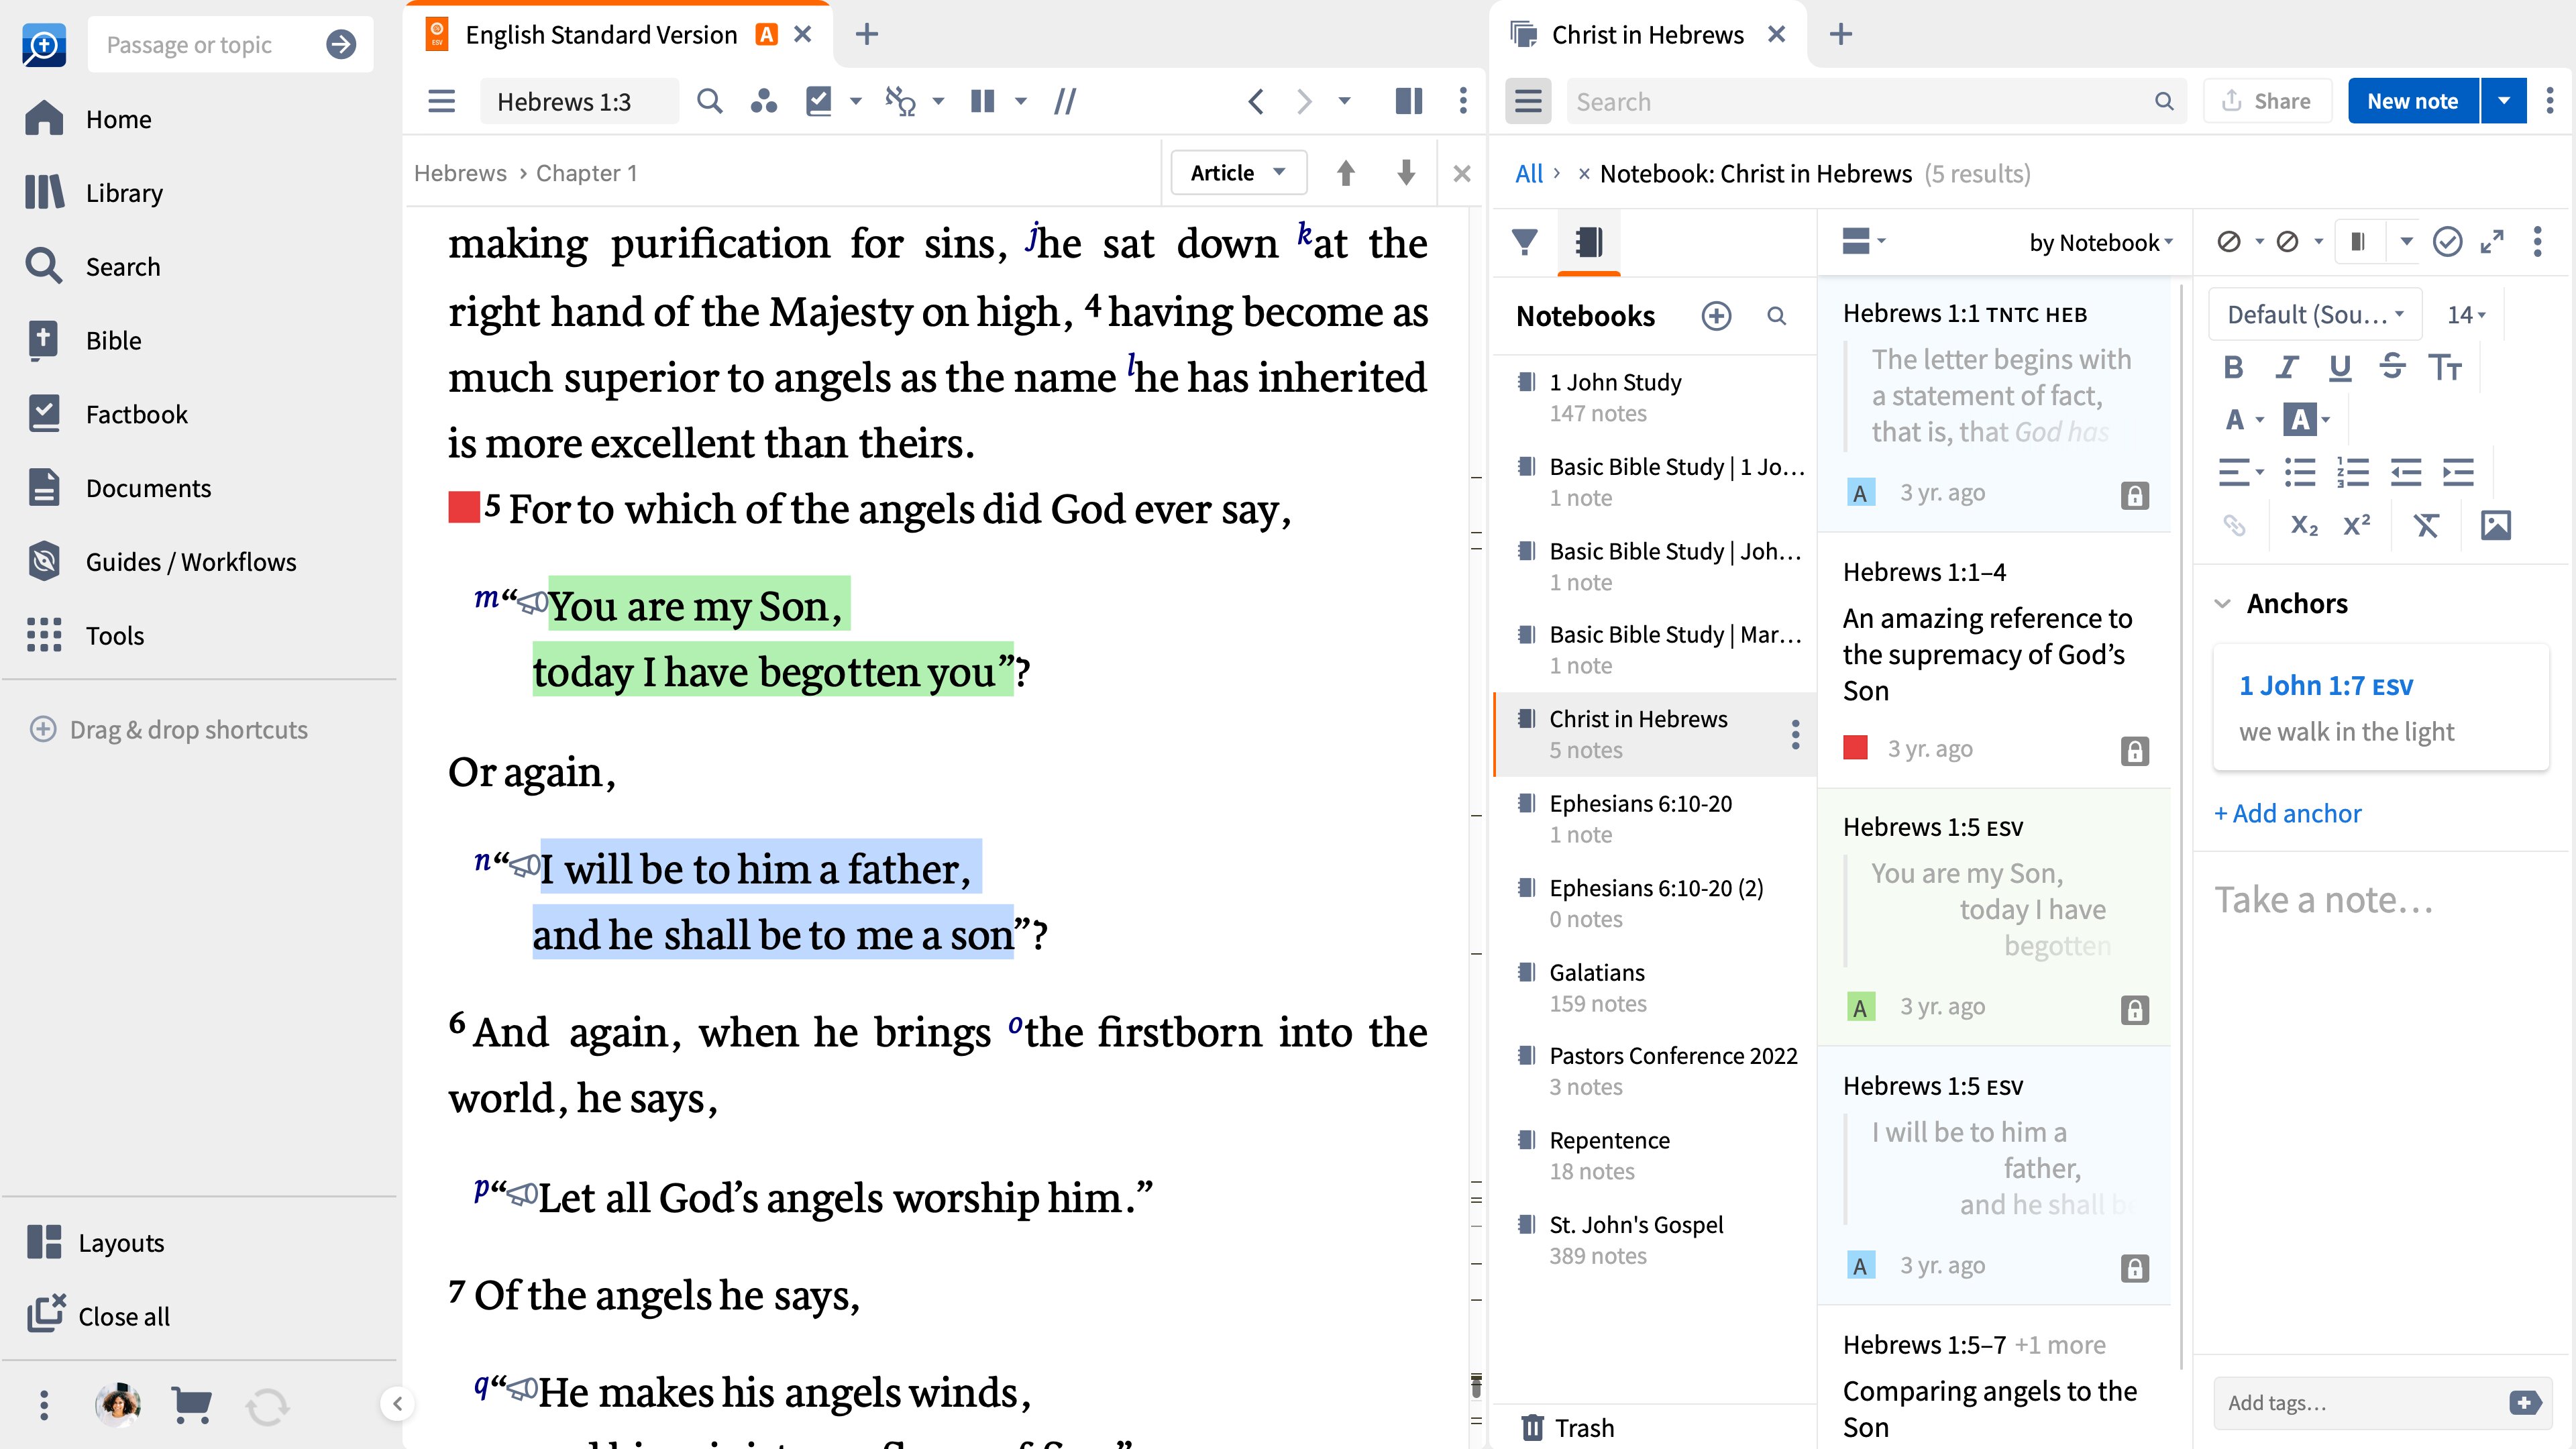Click the Close all icon
The height and width of the screenshot is (1449, 2576).
(46, 1315)
